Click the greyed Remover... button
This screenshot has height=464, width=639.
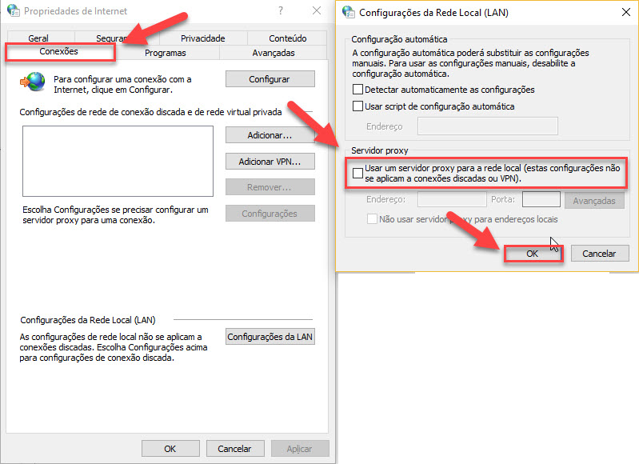click(x=270, y=187)
